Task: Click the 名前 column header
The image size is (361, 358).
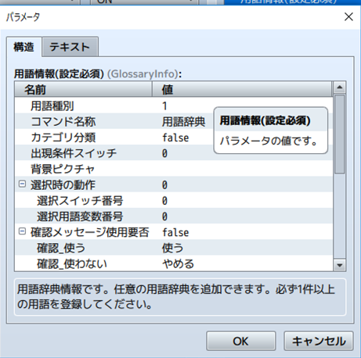Action: tap(83, 89)
